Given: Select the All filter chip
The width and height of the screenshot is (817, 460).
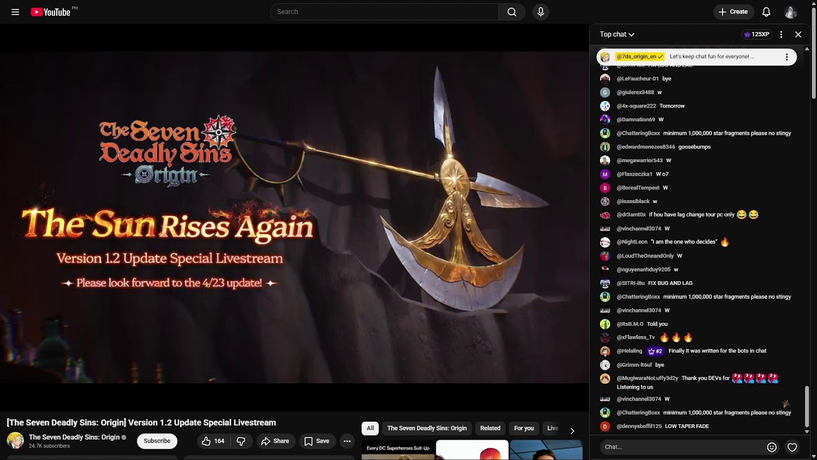Looking at the screenshot, I should pos(370,428).
